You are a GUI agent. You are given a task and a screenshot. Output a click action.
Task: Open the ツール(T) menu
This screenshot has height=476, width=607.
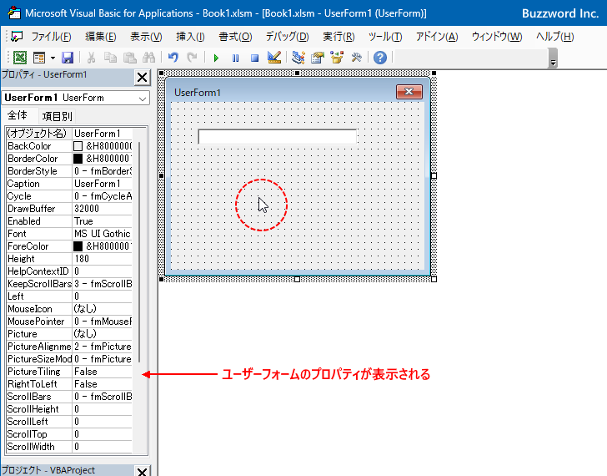[x=385, y=37]
